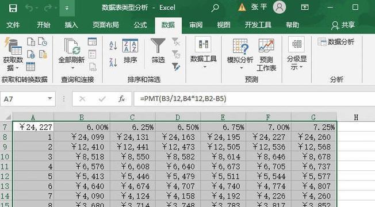The image size is (375, 207).
Task: Click Existing Connections icon
Action: [x=43, y=54]
